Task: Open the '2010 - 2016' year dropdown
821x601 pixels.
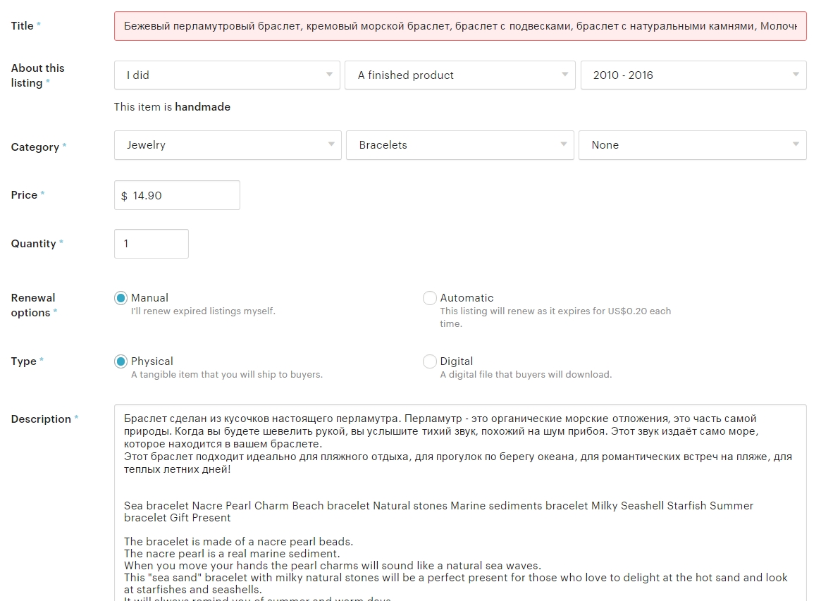Action: point(693,75)
